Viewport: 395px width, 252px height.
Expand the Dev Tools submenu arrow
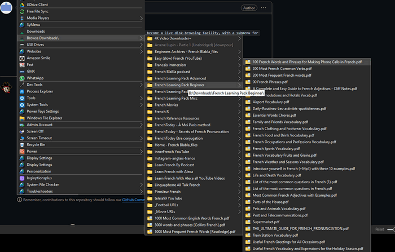(x=141, y=85)
